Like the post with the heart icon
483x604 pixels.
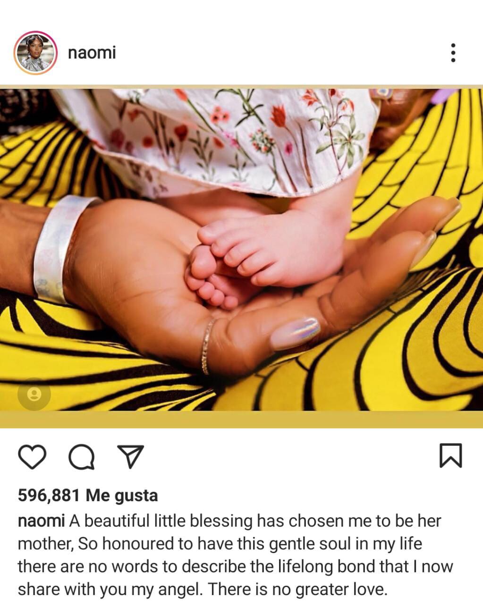32,456
